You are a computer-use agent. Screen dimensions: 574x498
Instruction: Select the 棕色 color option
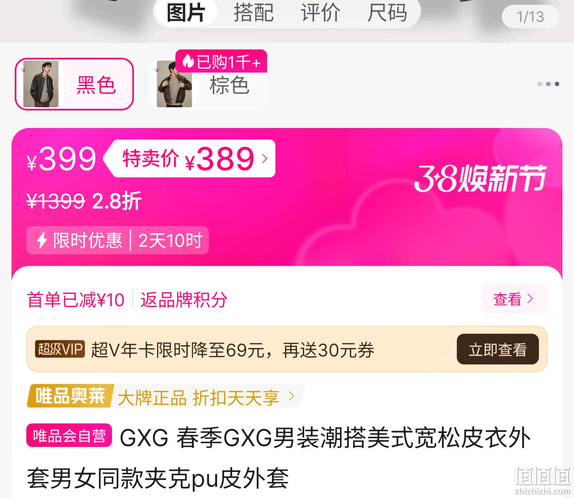208,84
